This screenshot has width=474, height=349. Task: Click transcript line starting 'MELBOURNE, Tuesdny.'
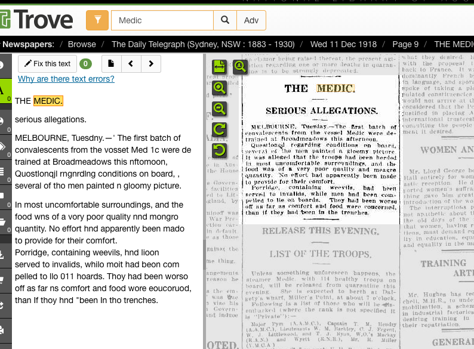tap(98, 138)
